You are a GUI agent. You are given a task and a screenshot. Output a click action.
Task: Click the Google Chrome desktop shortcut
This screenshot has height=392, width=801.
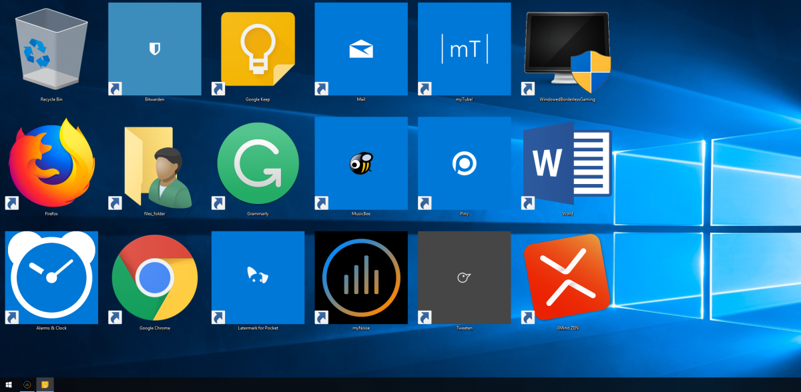[155, 277]
